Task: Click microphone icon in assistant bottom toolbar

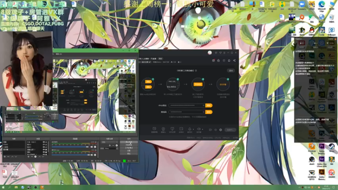Action: (x=190, y=129)
